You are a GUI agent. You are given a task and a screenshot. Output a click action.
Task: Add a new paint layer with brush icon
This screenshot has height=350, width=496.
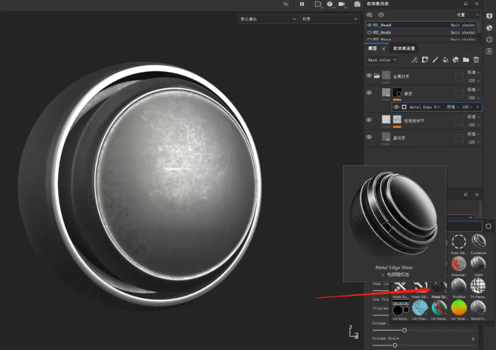coord(435,60)
